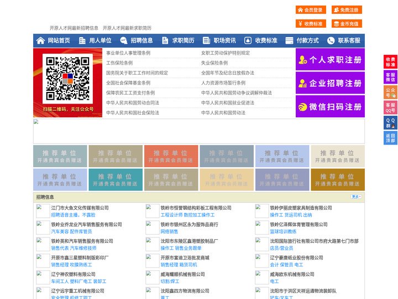Click the dark-gold 推荐单位 tile

338,179
